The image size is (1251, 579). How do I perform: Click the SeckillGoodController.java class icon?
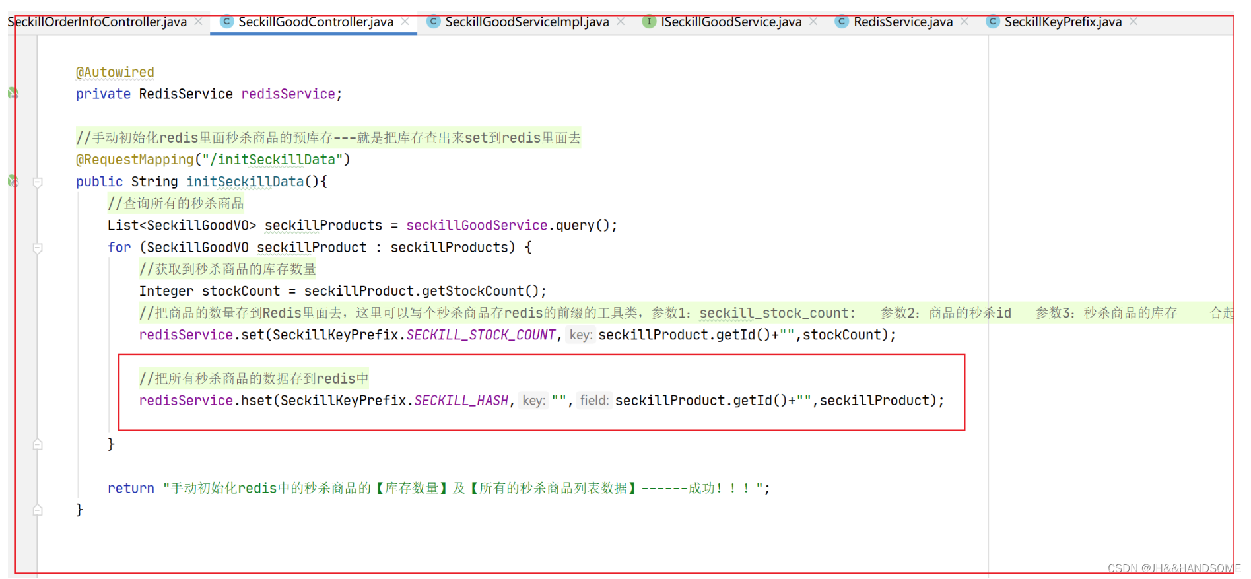[x=226, y=22]
